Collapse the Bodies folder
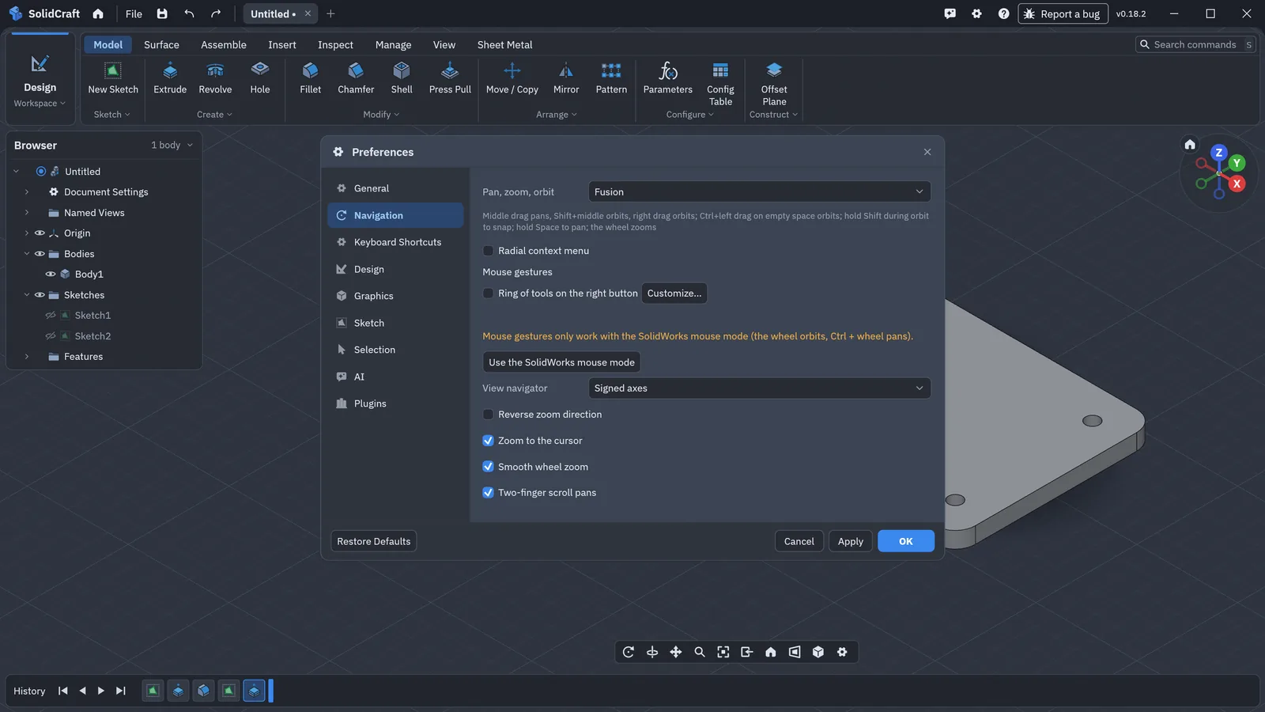The width and height of the screenshot is (1265, 712). 27,254
